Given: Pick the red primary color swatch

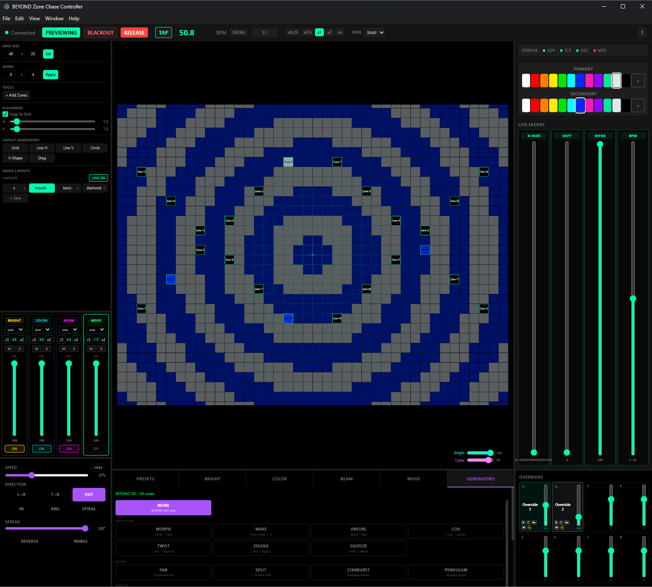Looking at the screenshot, I should tap(535, 81).
